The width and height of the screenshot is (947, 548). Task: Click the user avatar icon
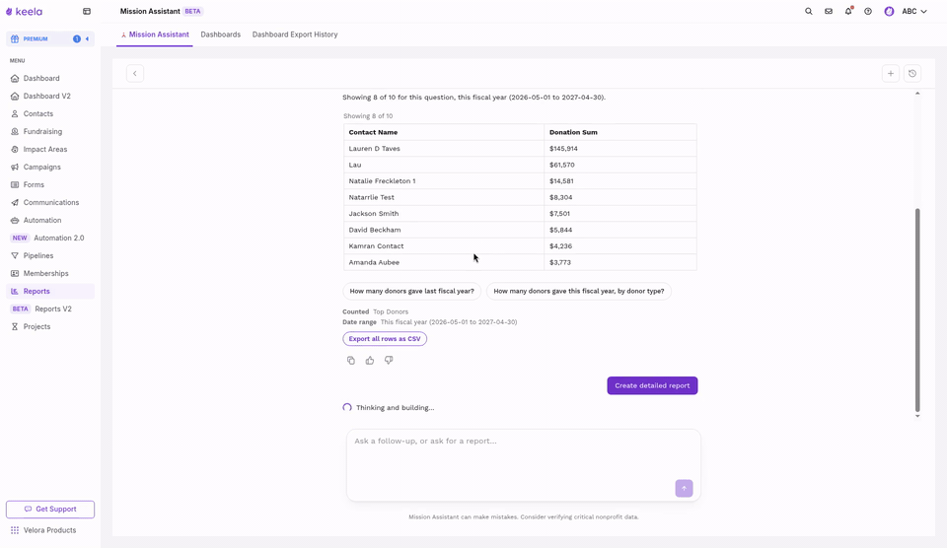889,12
